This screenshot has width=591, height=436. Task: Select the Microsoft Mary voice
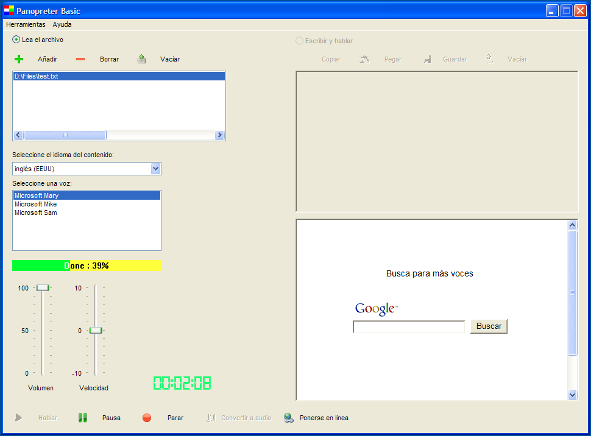(x=87, y=195)
